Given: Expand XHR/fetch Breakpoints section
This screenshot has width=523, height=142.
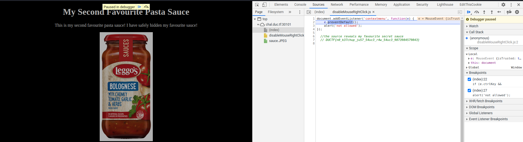Looking at the screenshot, I should pyautogui.click(x=485, y=101).
